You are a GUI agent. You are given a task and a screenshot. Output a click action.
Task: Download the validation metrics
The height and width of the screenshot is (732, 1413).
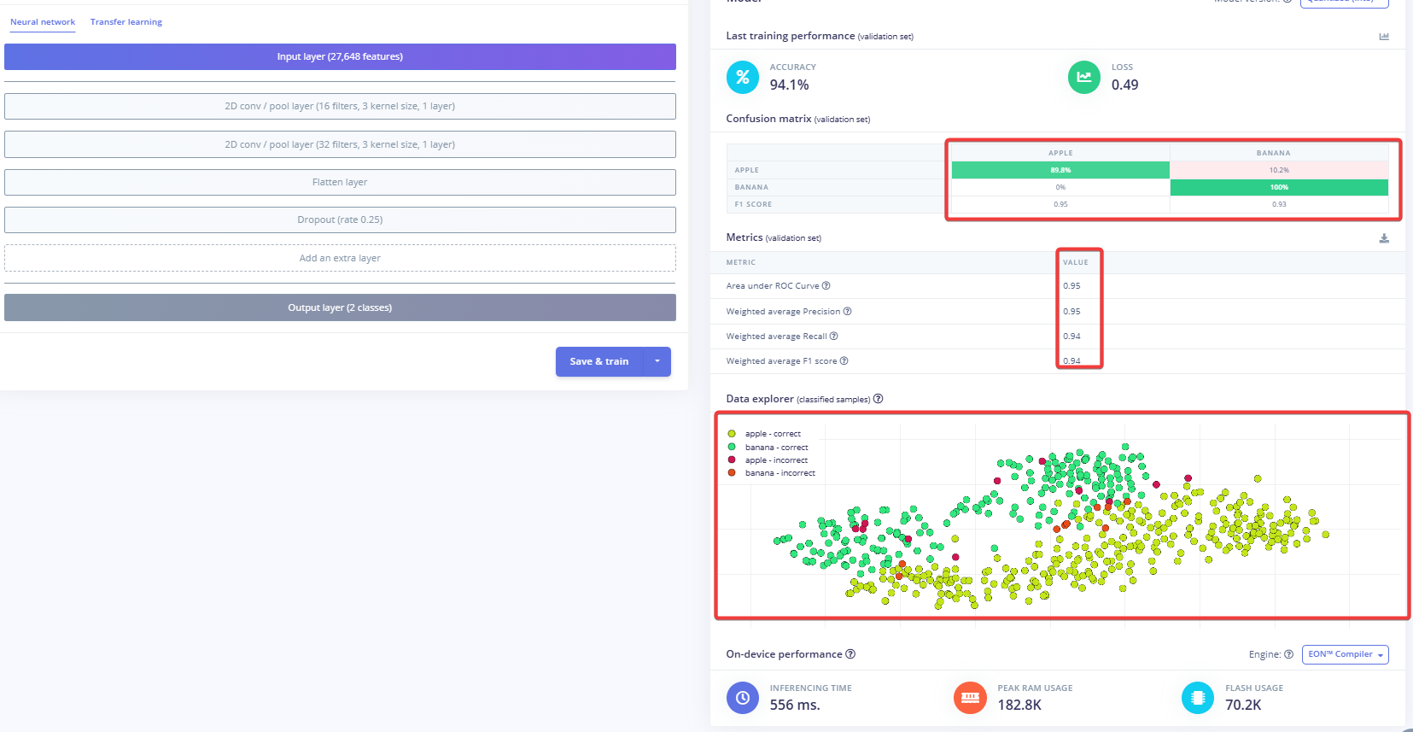1384,238
